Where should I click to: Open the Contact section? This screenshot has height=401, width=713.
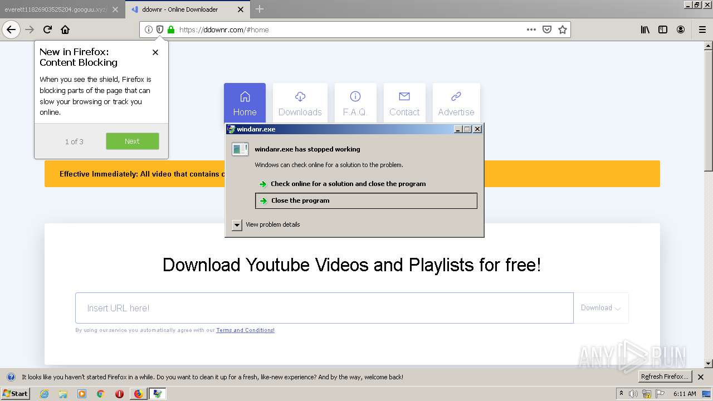coord(404,103)
